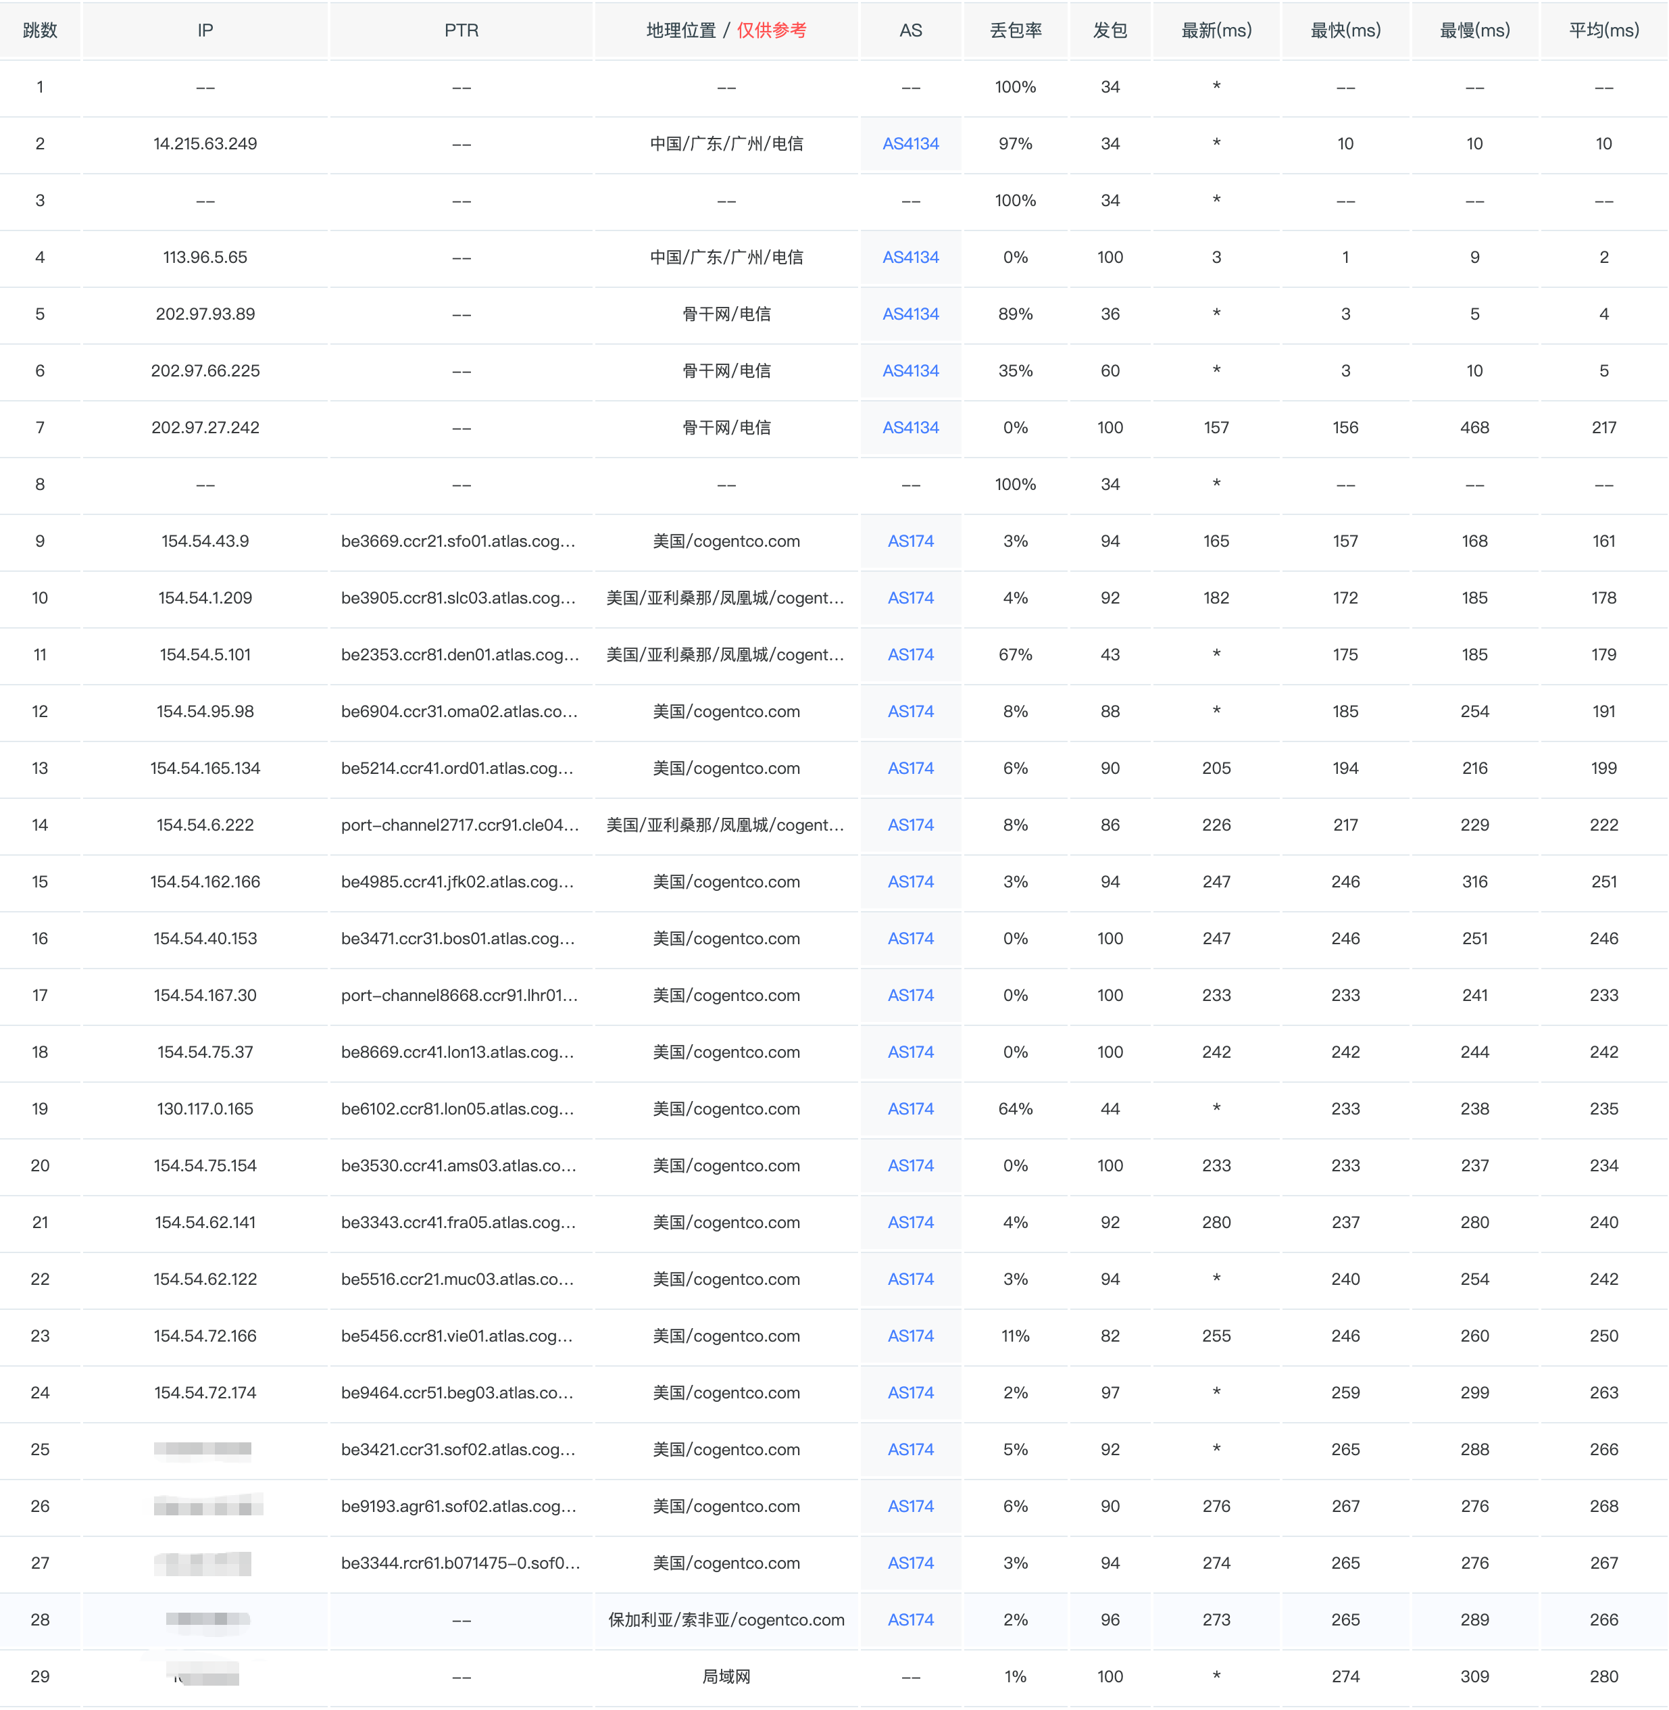
Task: Click the 丢包率 column header
Action: pos(1015,30)
